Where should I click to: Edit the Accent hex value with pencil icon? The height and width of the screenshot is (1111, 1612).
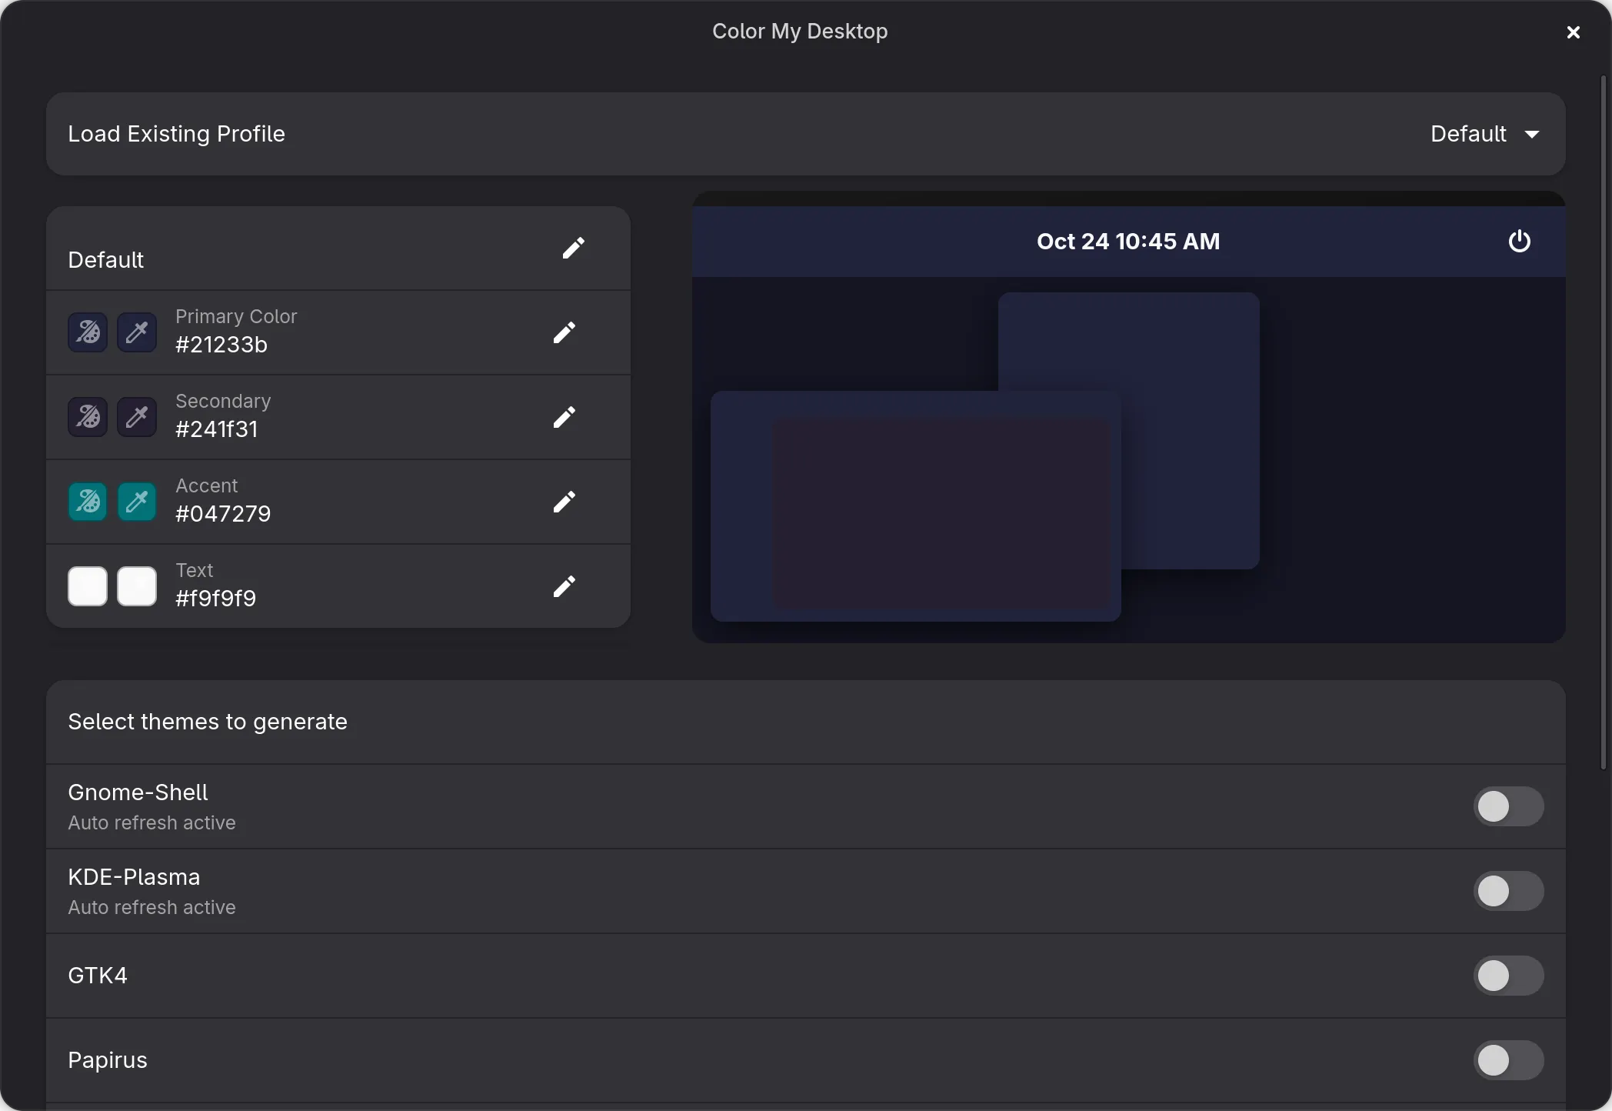(x=565, y=502)
